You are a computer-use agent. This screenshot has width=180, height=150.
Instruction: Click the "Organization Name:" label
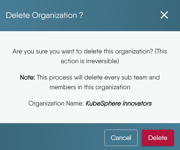[x=56, y=103]
